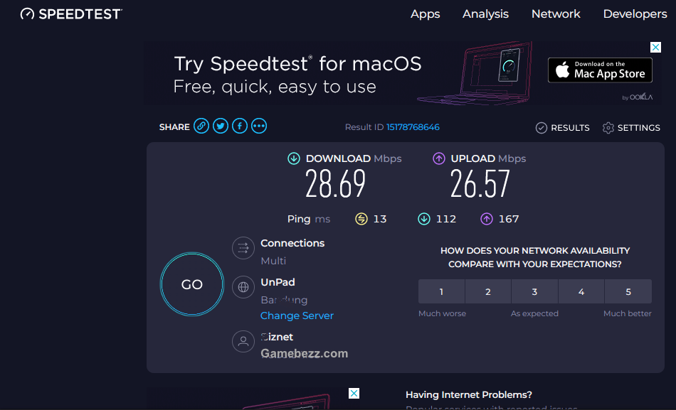Close the macOS Speedtest ad banner
The width and height of the screenshot is (676, 410).
656,47
